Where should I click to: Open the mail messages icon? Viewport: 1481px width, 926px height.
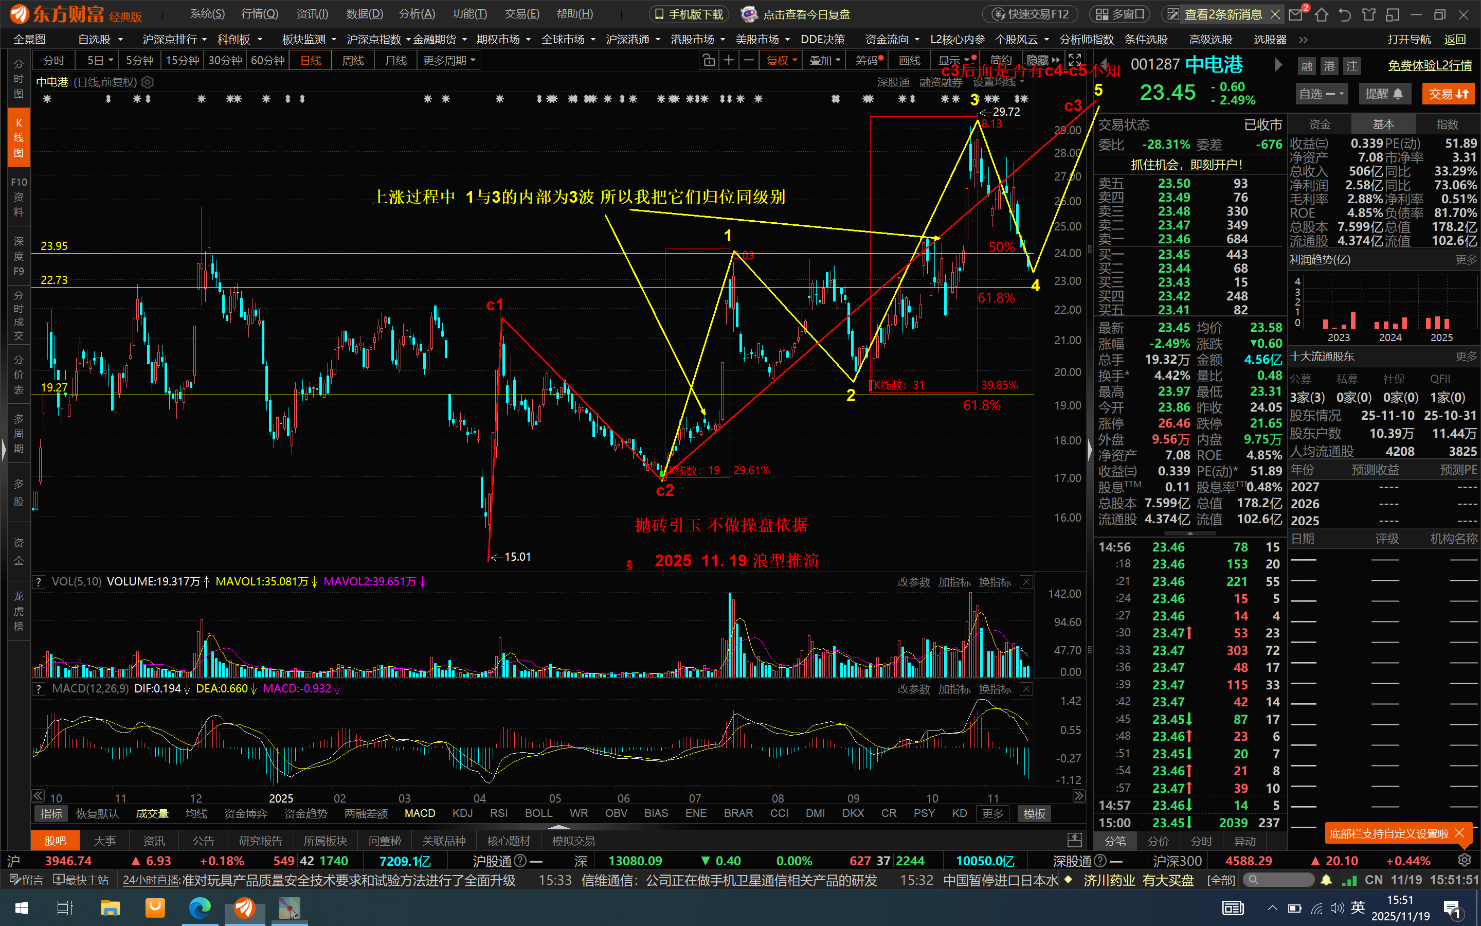point(1295,15)
